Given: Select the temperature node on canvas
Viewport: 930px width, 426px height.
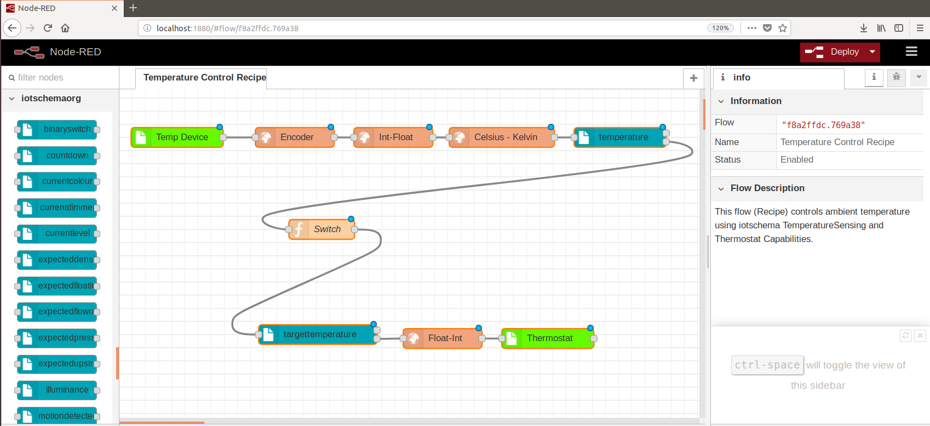Looking at the screenshot, I should tap(620, 137).
